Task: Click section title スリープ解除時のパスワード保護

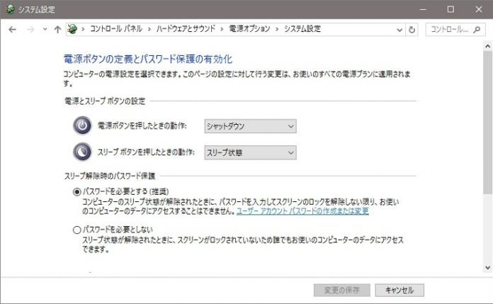Action: [x=110, y=176]
